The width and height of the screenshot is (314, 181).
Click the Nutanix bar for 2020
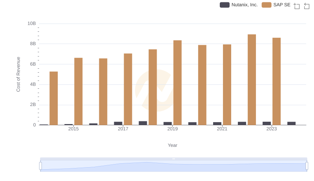[x=192, y=124]
